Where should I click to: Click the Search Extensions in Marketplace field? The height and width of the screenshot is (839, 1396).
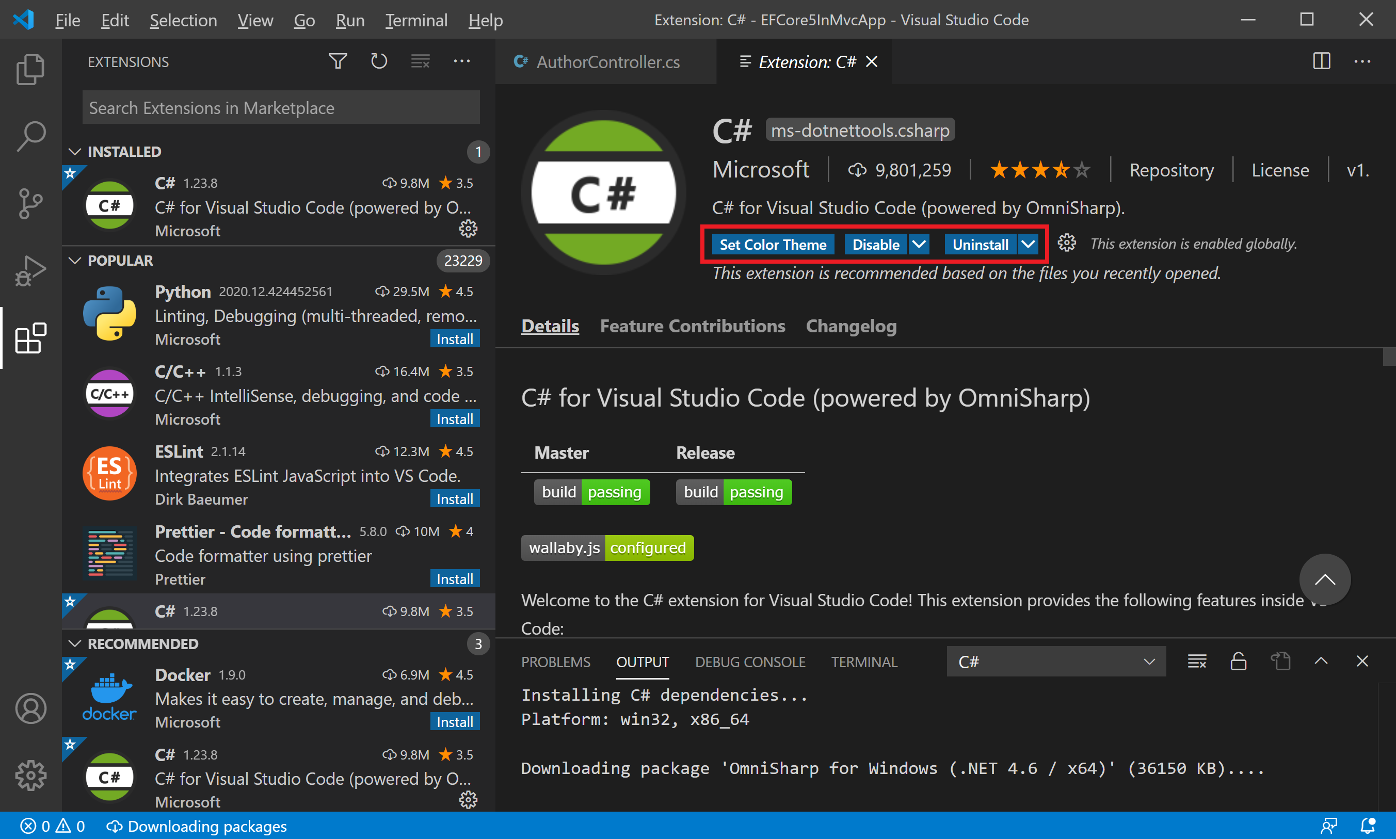281,107
